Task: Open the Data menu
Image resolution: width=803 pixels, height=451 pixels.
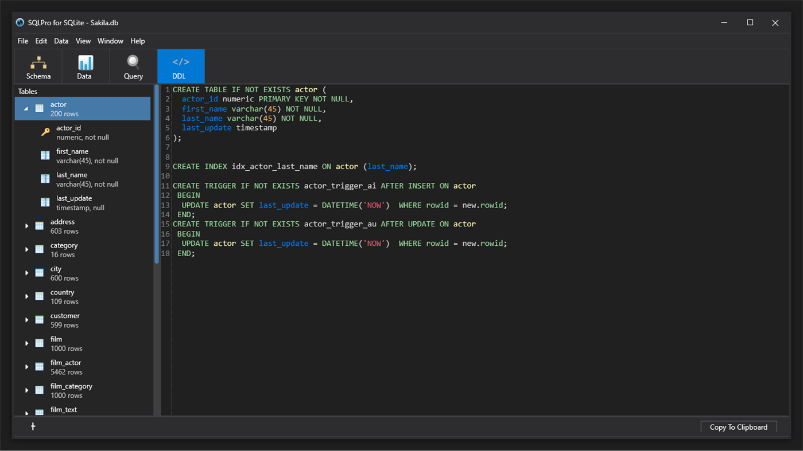Action: coord(61,41)
